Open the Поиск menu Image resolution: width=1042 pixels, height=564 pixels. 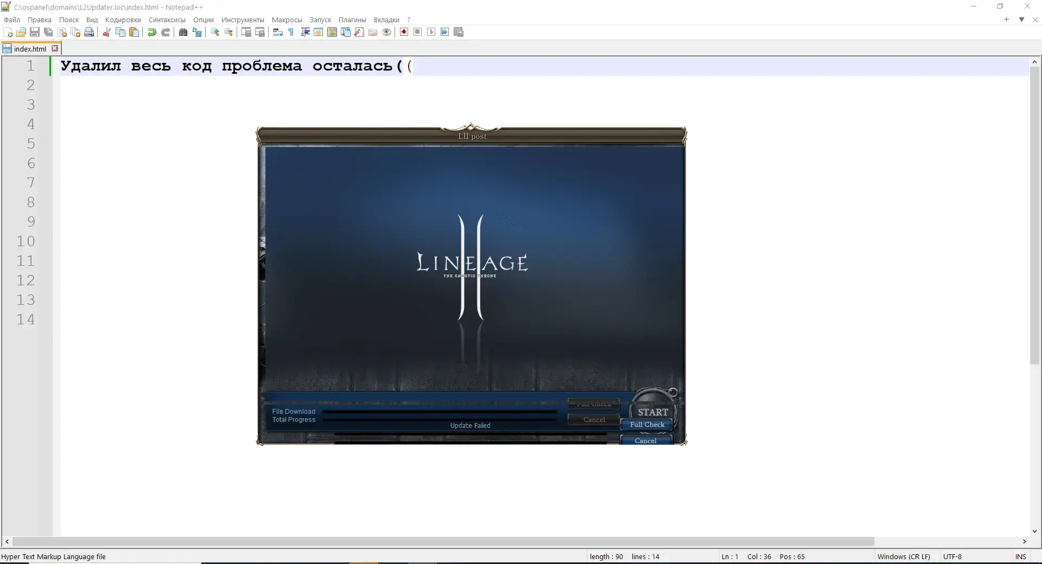tap(69, 20)
